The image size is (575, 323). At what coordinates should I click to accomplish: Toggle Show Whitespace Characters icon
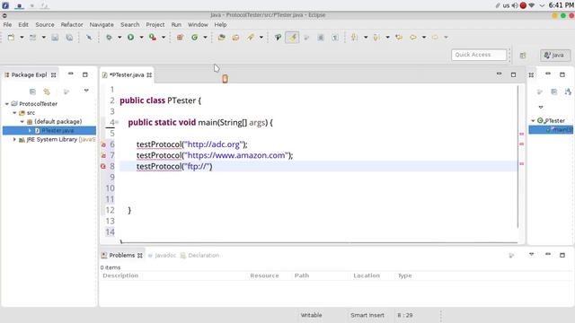[335, 37]
